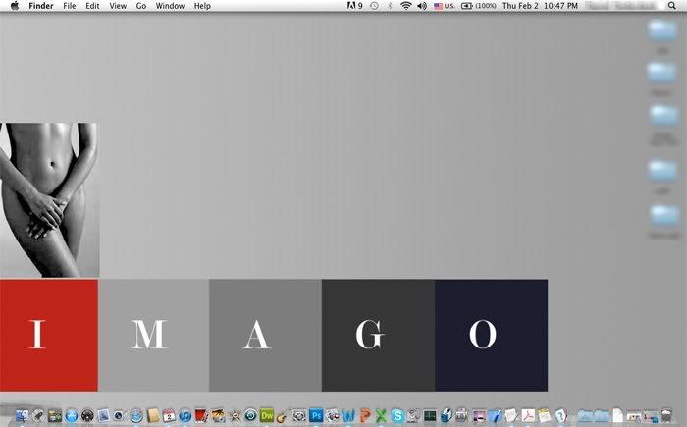Screen dimensions: 687x427
Task: Open the volume control in menu bar
Action: 422,6
